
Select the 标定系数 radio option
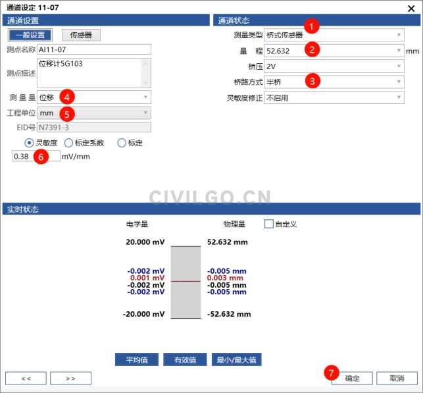tap(68, 143)
